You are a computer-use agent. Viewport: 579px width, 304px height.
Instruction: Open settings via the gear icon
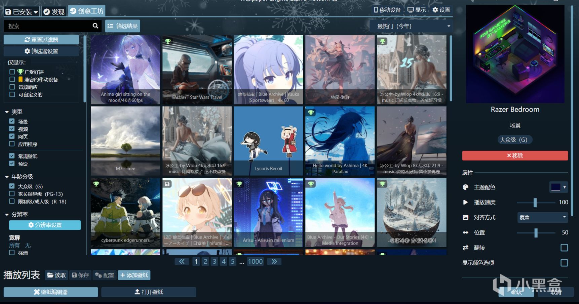coord(435,10)
